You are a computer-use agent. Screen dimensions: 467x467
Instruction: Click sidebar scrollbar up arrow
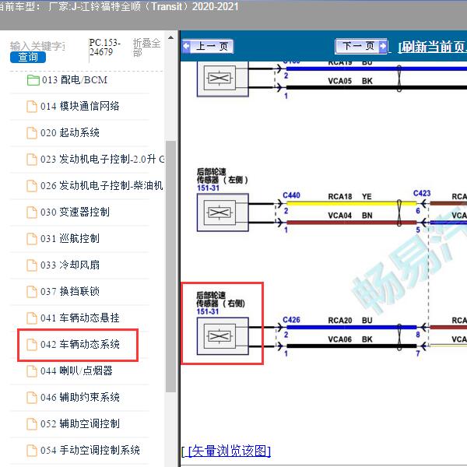point(170,38)
